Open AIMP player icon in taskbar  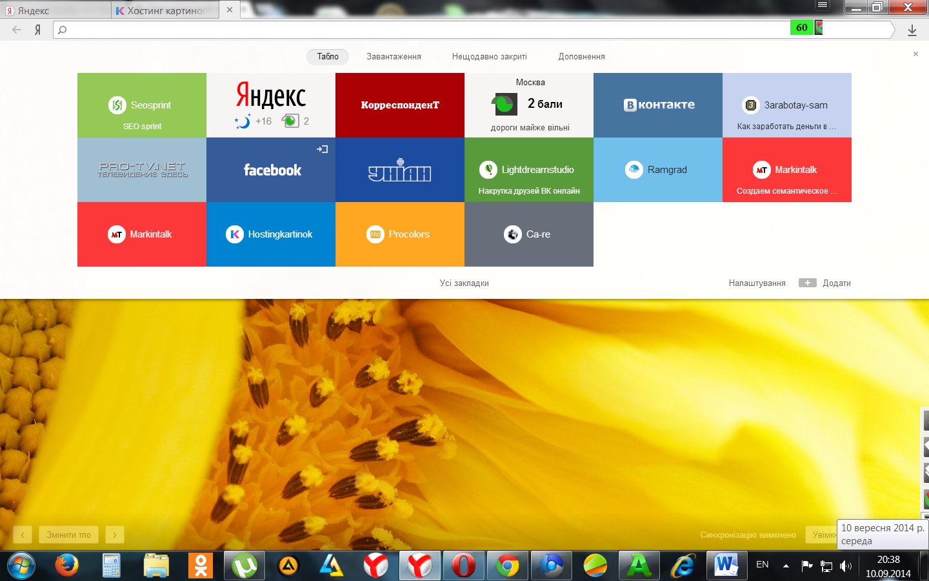coord(288,566)
